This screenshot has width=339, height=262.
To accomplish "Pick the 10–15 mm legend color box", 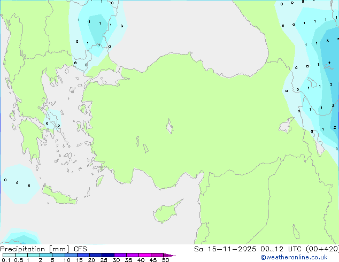I will tap(71, 255).
